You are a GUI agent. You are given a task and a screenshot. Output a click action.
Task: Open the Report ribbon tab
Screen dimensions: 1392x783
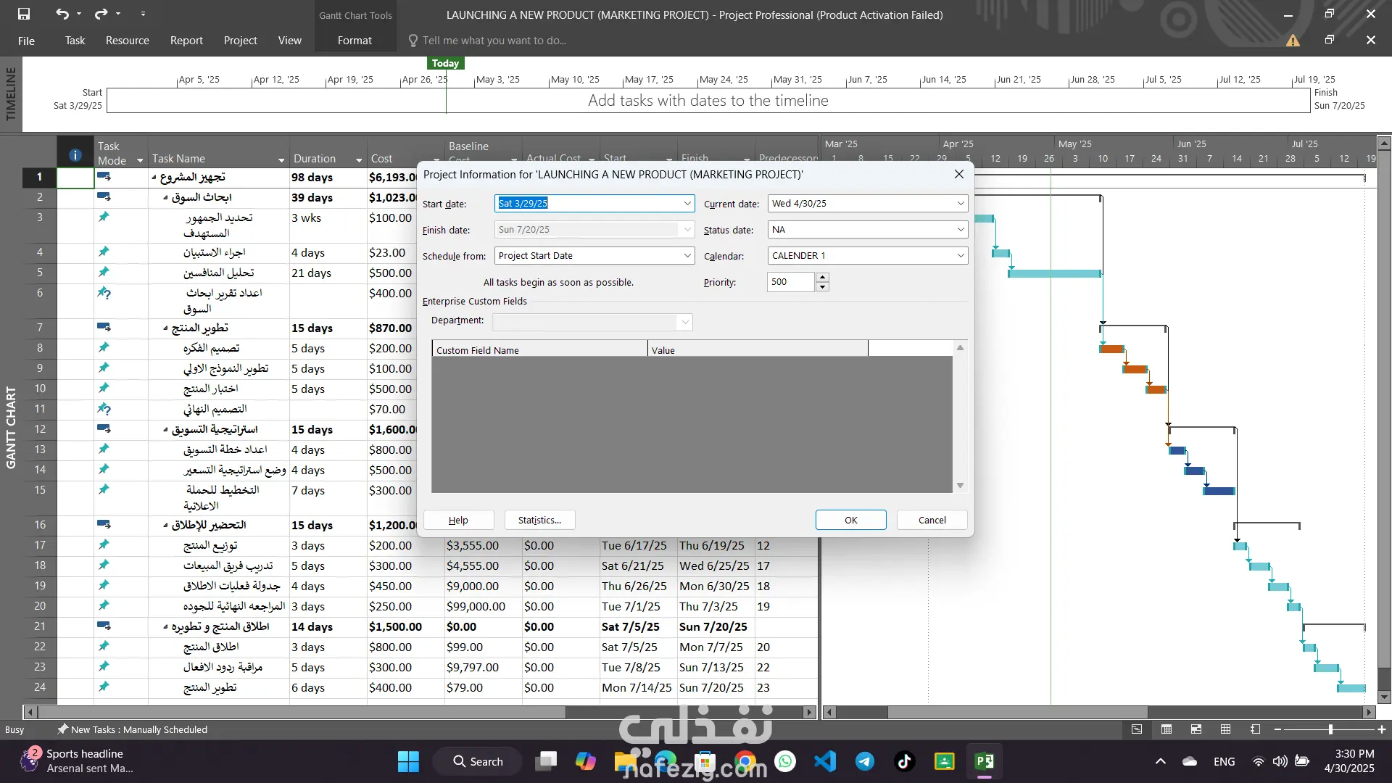pyautogui.click(x=186, y=41)
